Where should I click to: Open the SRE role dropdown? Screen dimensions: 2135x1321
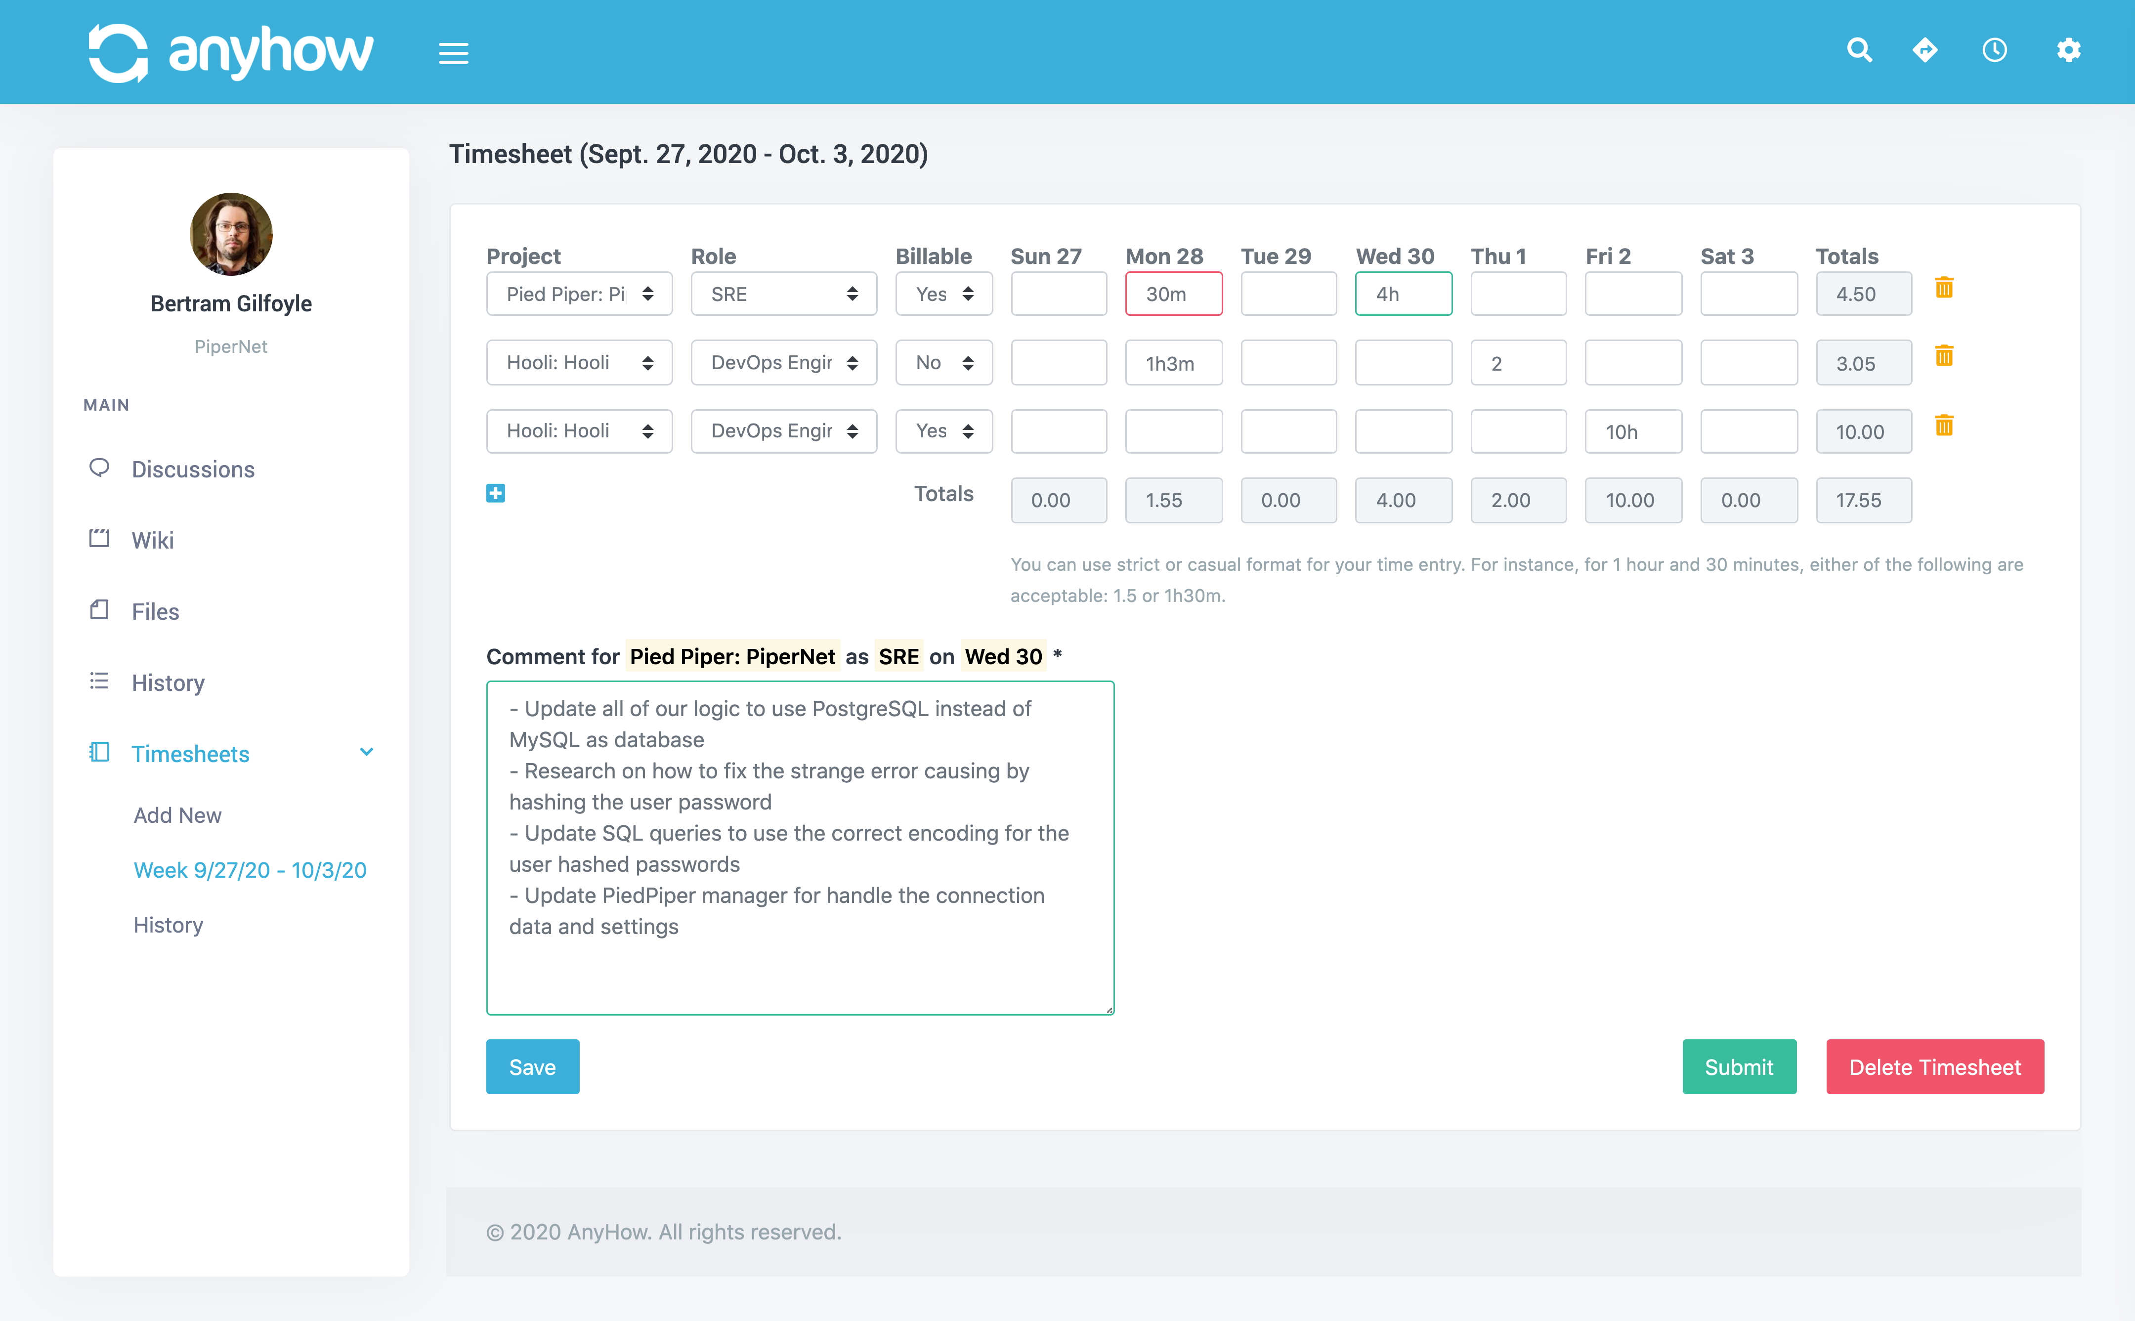[784, 294]
